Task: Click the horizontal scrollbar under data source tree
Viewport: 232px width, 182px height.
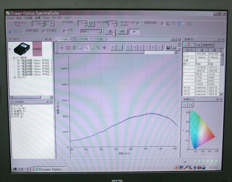Action: coord(31,97)
